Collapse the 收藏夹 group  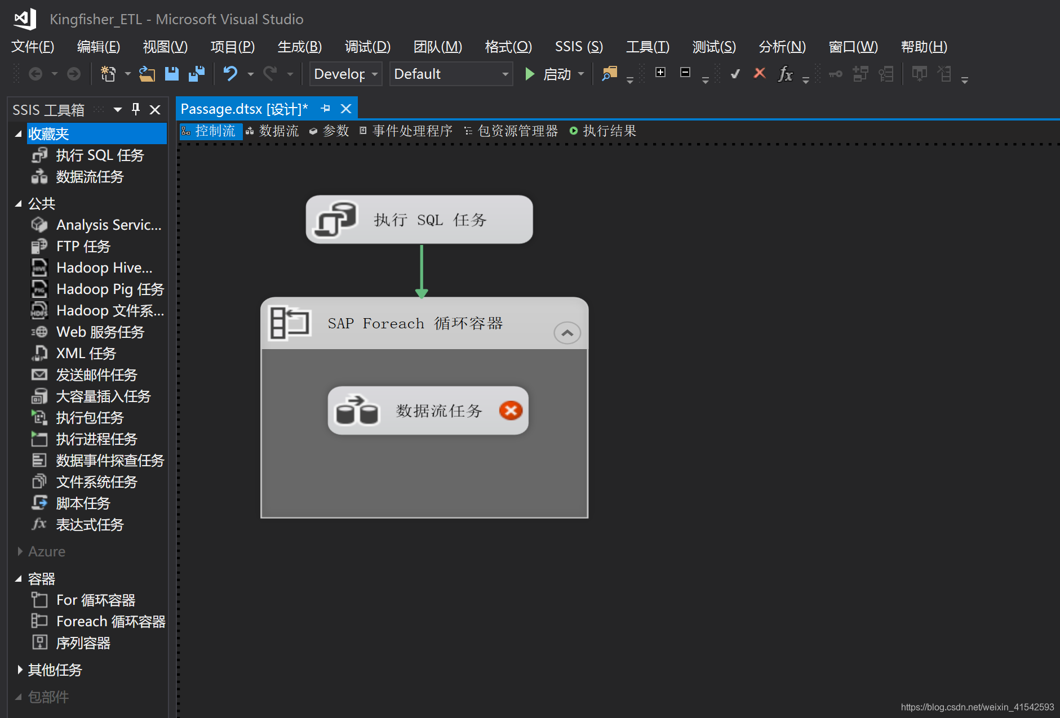(19, 134)
